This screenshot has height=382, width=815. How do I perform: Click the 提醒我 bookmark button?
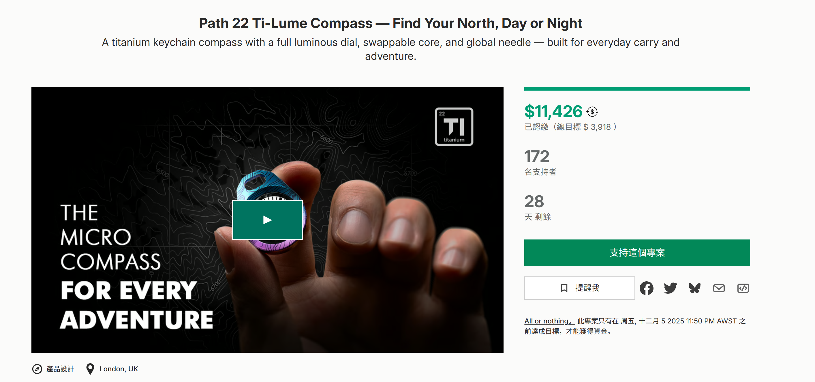(x=579, y=288)
